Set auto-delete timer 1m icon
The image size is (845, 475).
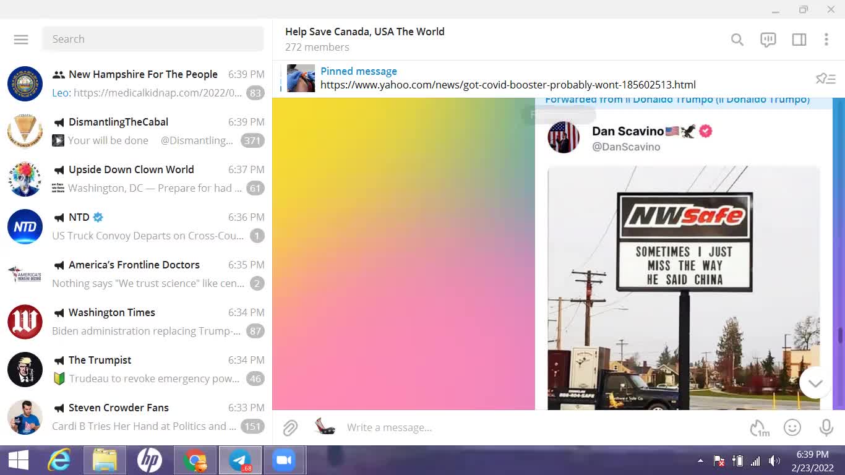(759, 427)
